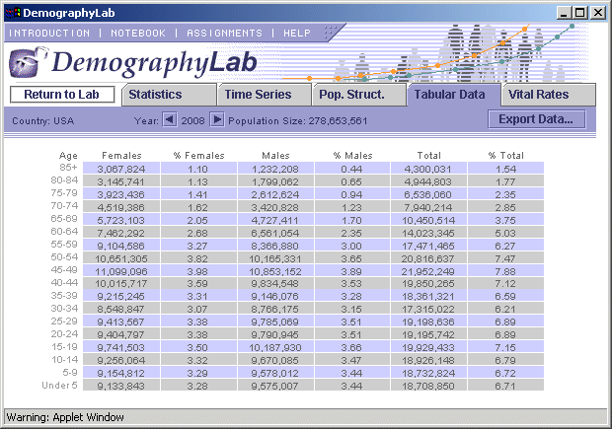Maximize the DemographyLab window
This screenshot has height=429, width=612.
coord(580,13)
